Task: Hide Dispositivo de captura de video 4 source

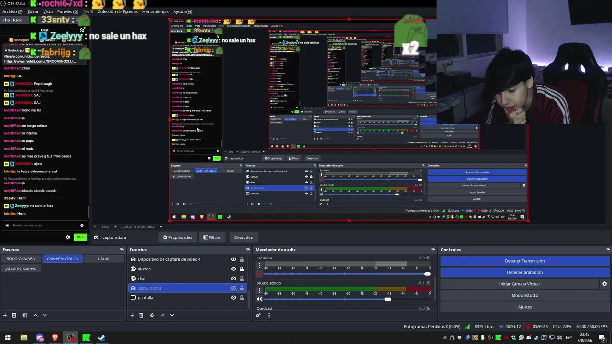Action: (233, 259)
